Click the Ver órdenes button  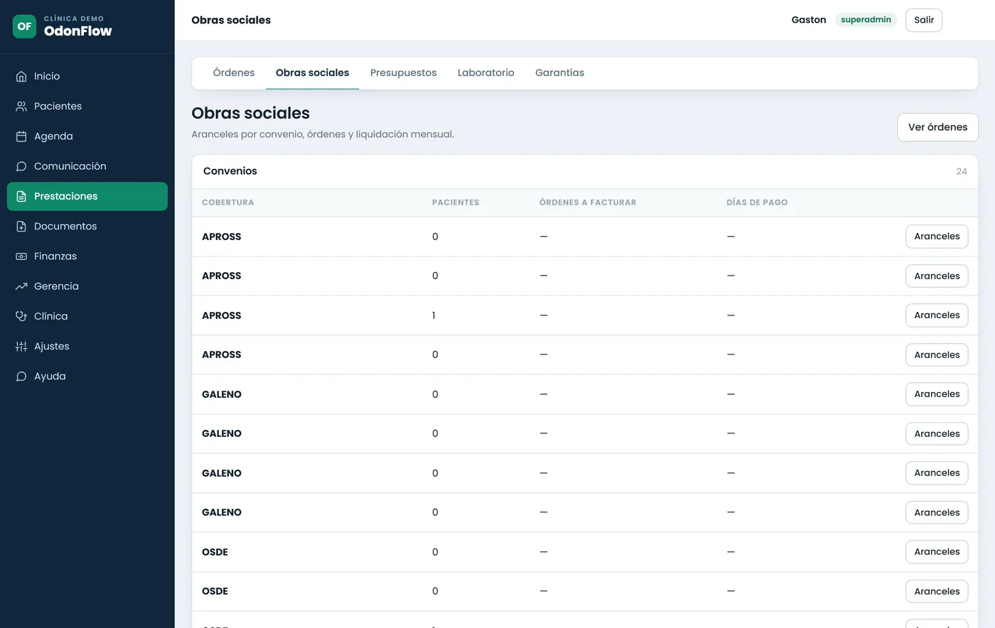pos(937,127)
